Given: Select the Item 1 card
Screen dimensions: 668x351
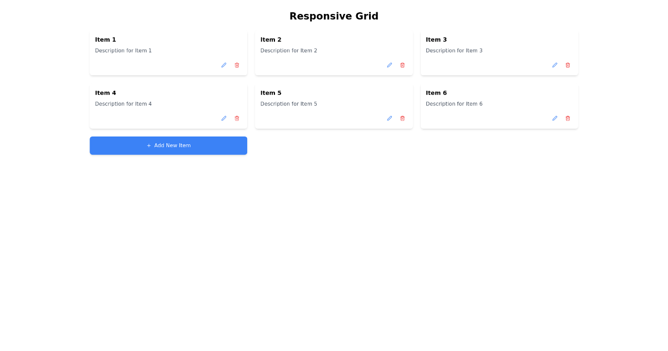Looking at the screenshot, I should [x=168, y=53].
